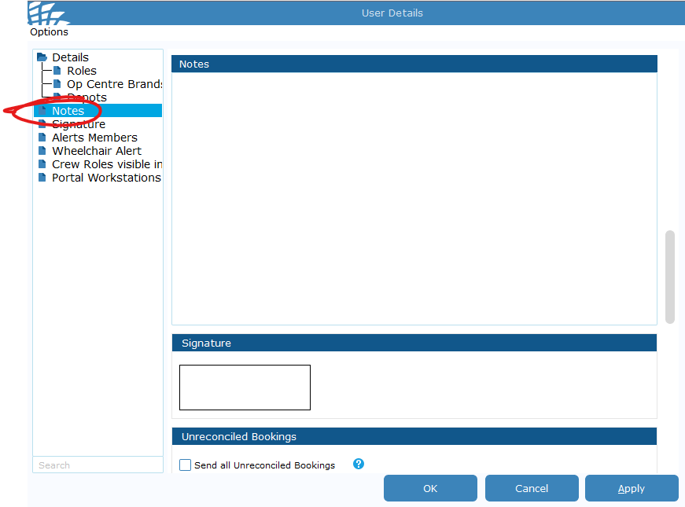Click the Crew Roles document icon
685x507 pixels.
(x=42, y=164)
